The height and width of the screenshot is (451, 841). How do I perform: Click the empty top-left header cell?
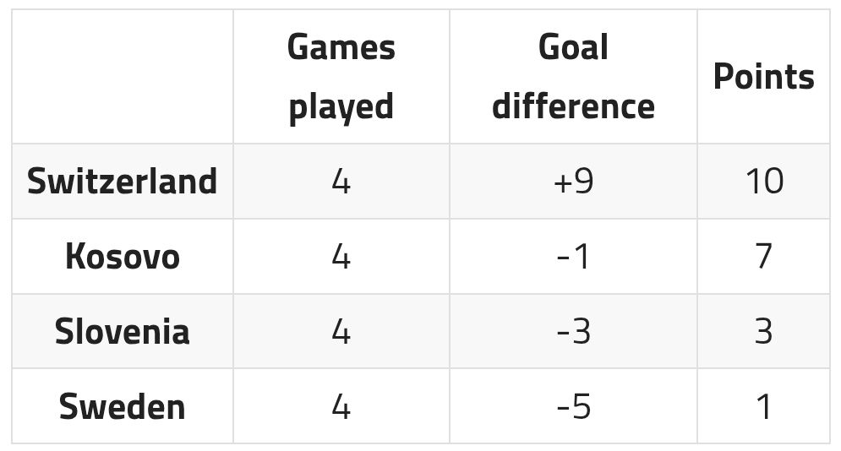(x=123, y=77)
